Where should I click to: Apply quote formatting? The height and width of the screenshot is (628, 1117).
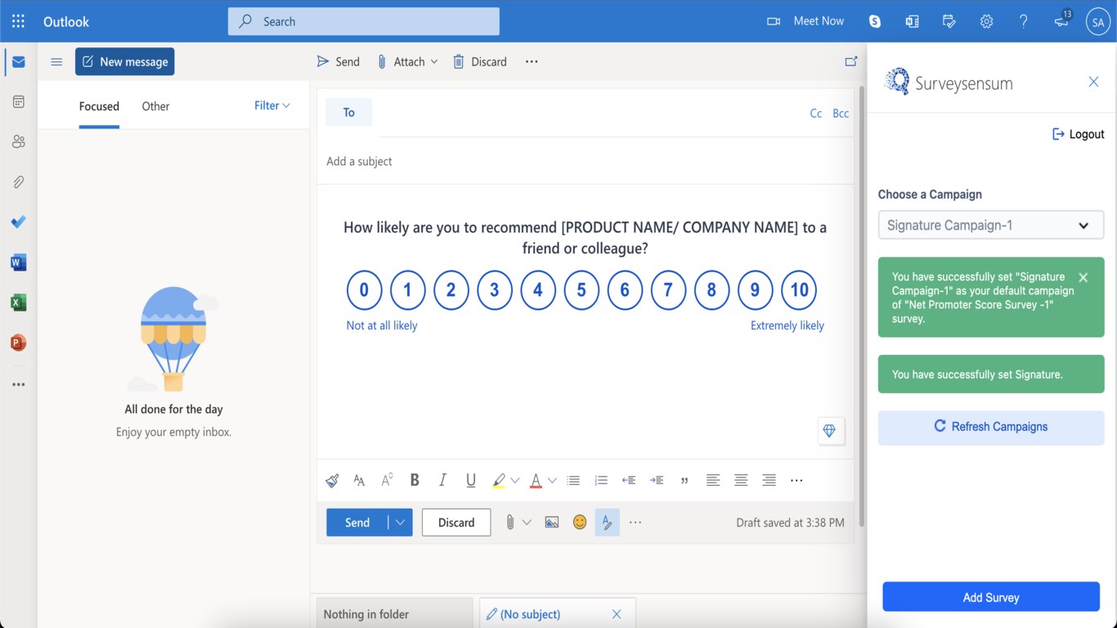(684, 481)
